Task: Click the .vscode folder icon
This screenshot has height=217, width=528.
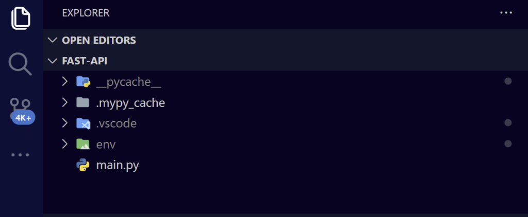Action: (x=83, y=123)
